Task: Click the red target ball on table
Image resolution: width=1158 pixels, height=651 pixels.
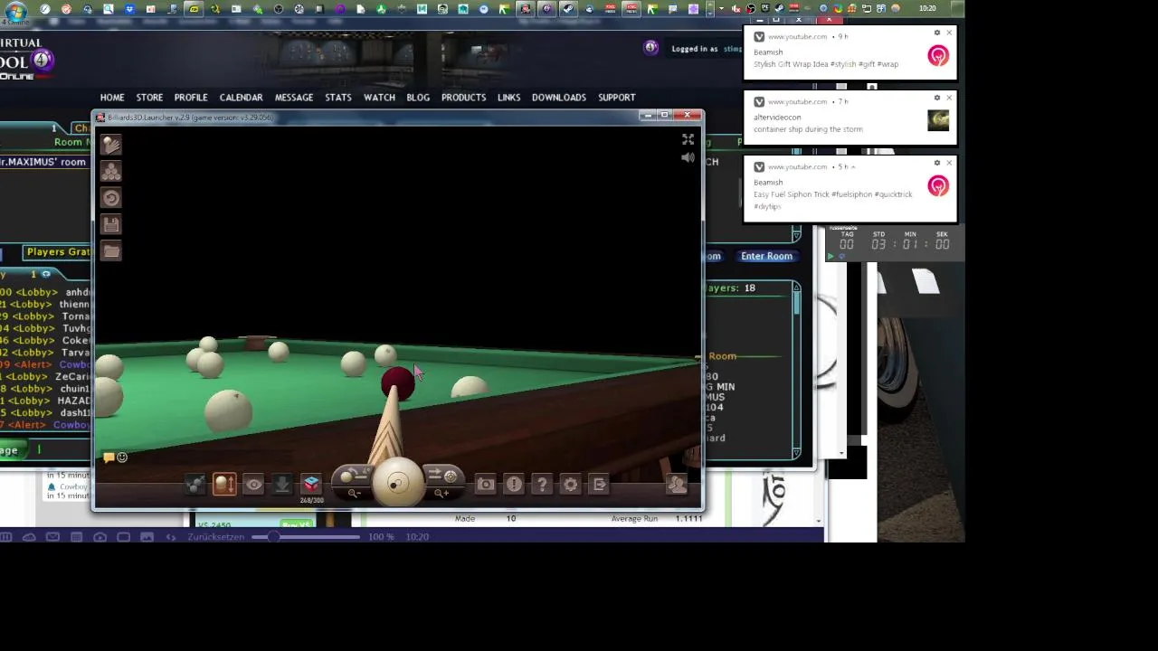Action: pos(397,383)
